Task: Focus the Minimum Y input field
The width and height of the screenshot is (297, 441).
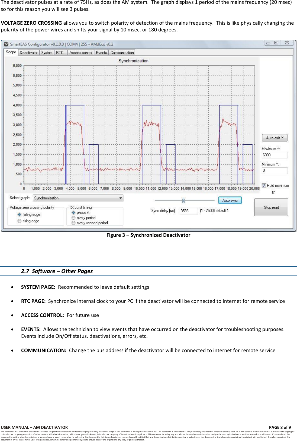Action: pos(275,170)
